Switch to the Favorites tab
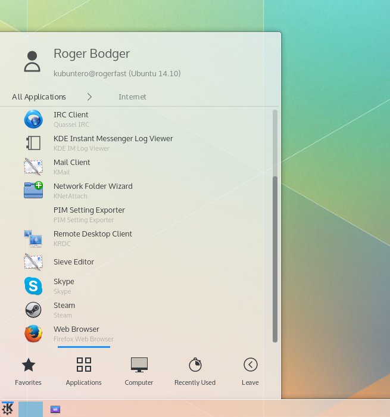The width and height of the screenshot is (390, 417). coord(28,372)
